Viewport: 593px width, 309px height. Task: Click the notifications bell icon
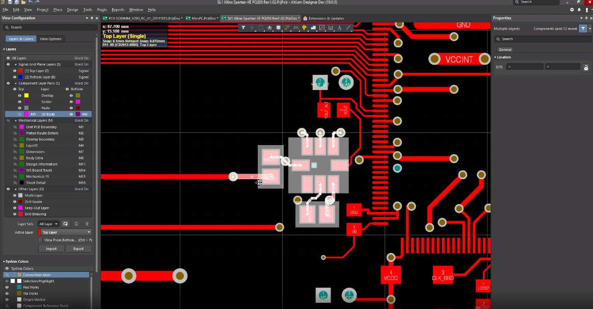pos(579,10)
